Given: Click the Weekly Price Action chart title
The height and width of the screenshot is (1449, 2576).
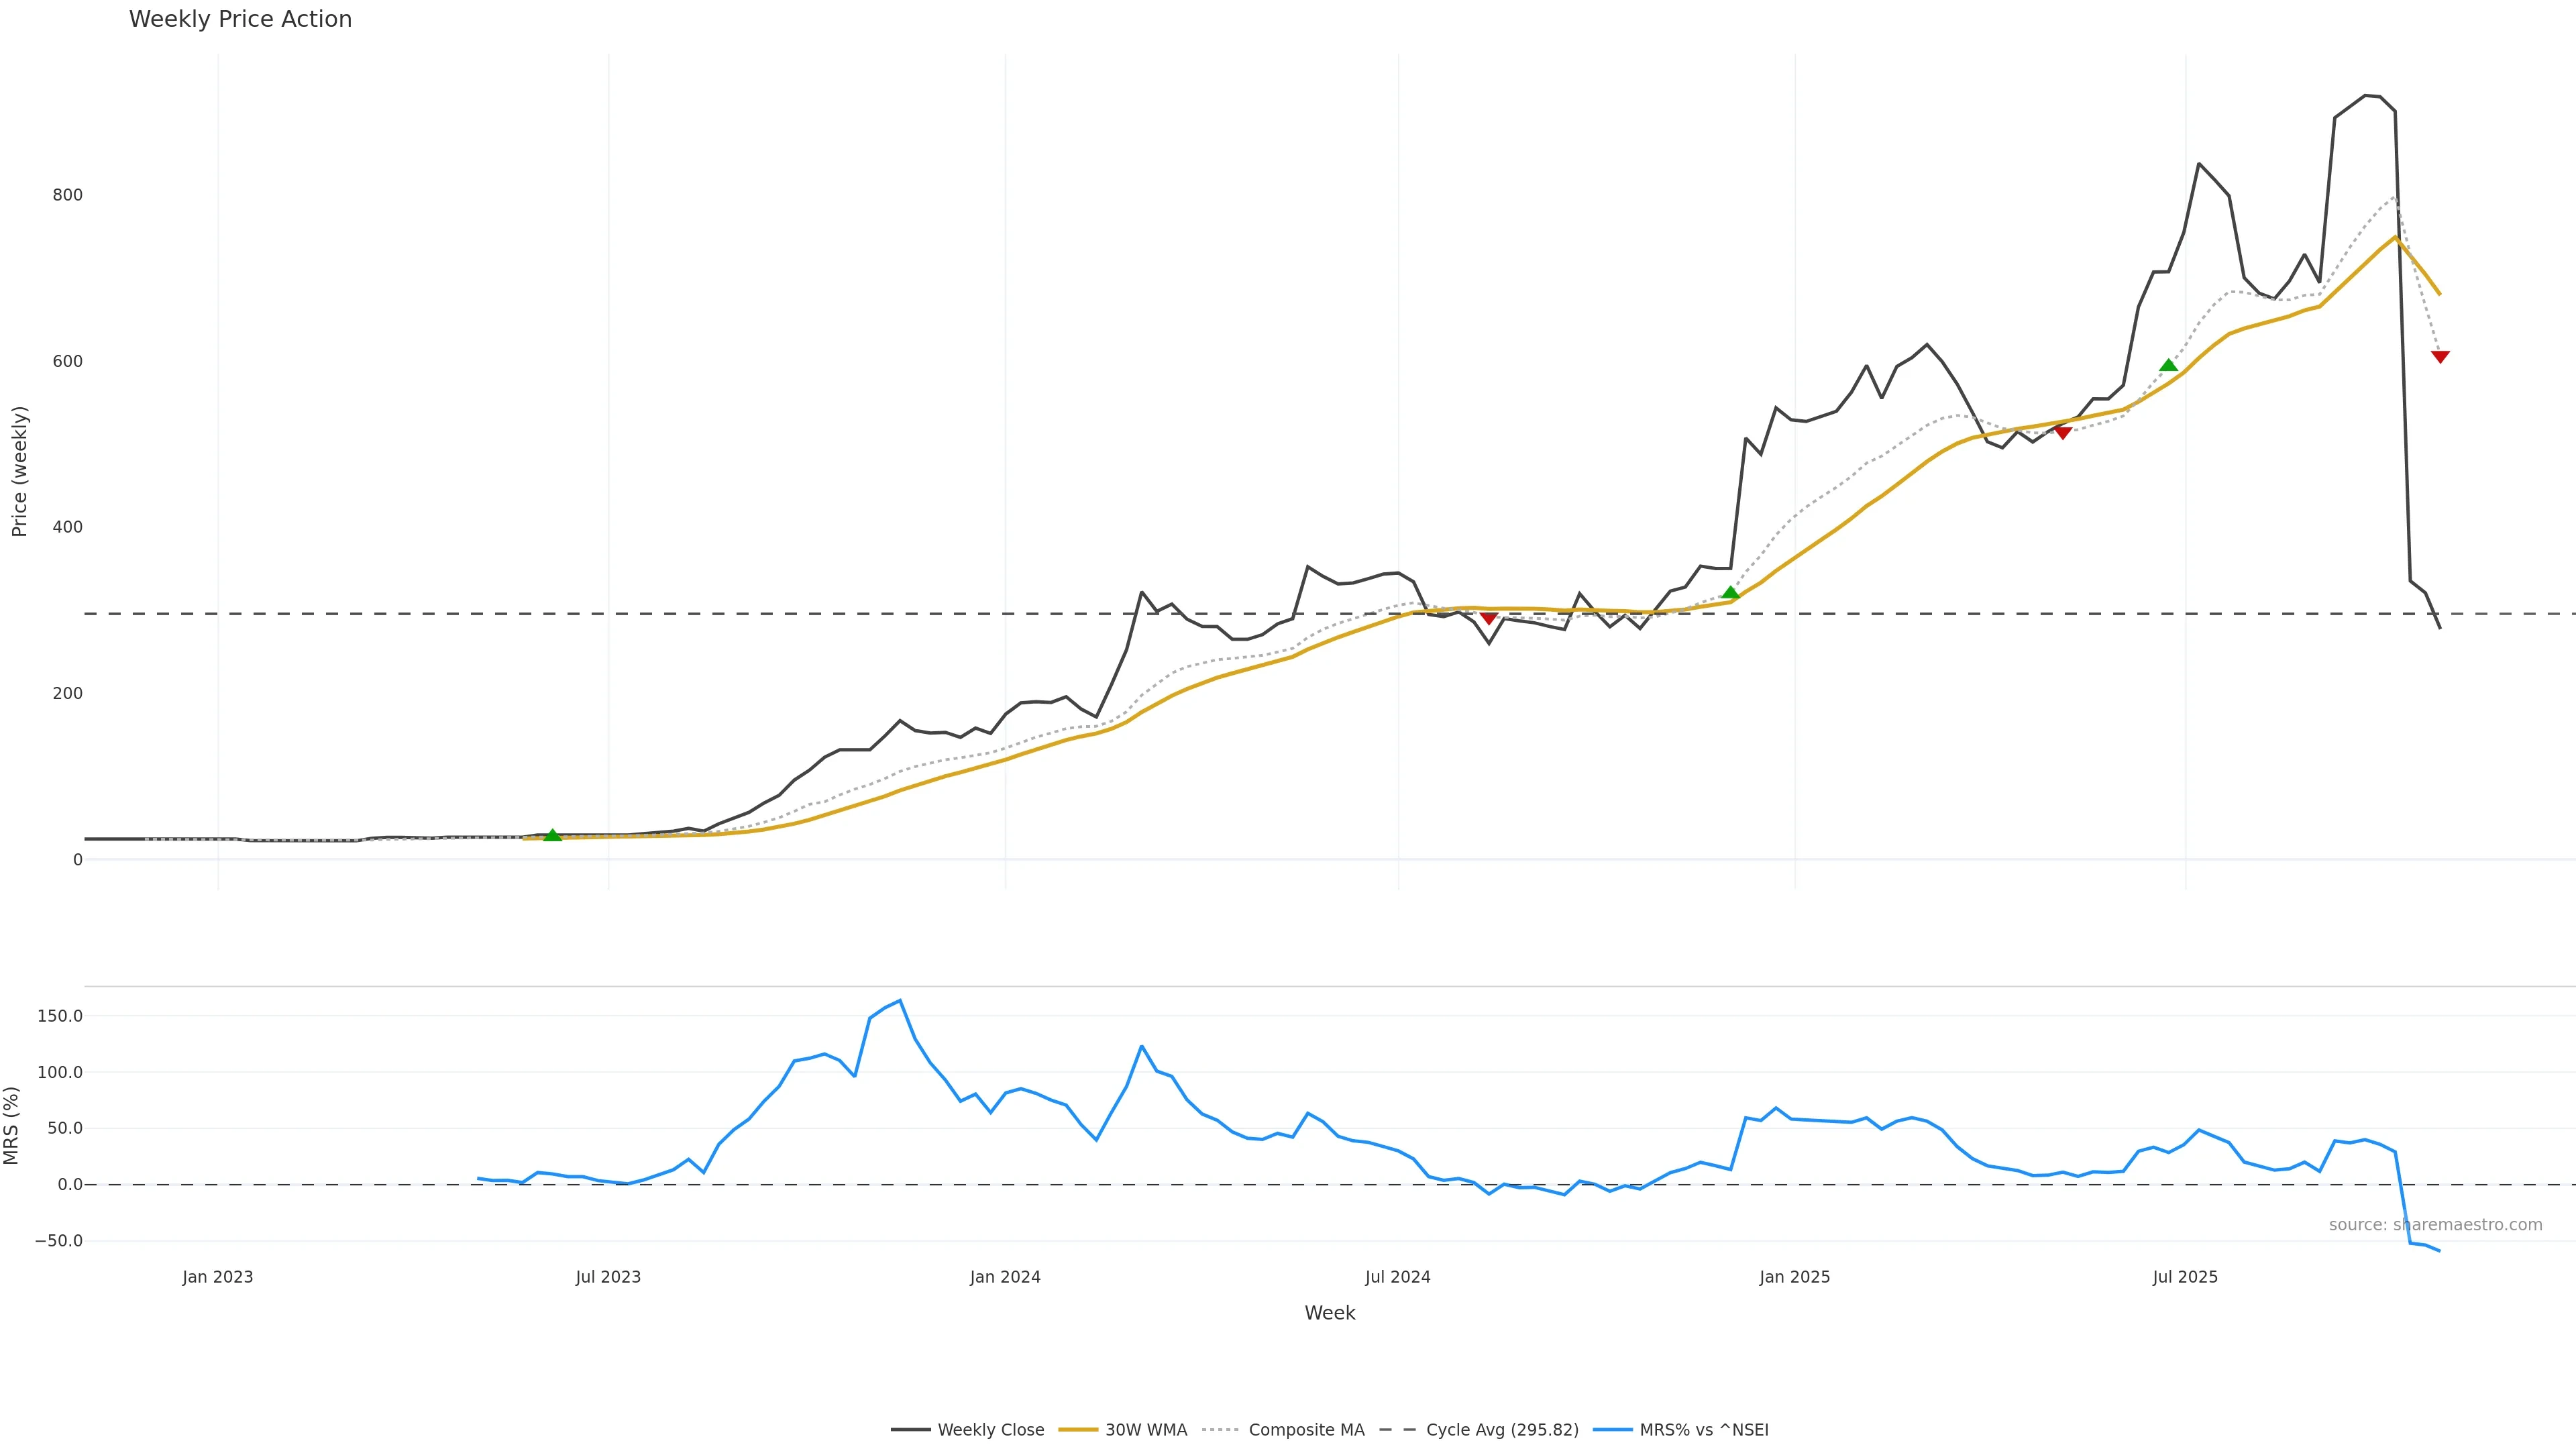Looking at the screenshot, I should point(240,19).
